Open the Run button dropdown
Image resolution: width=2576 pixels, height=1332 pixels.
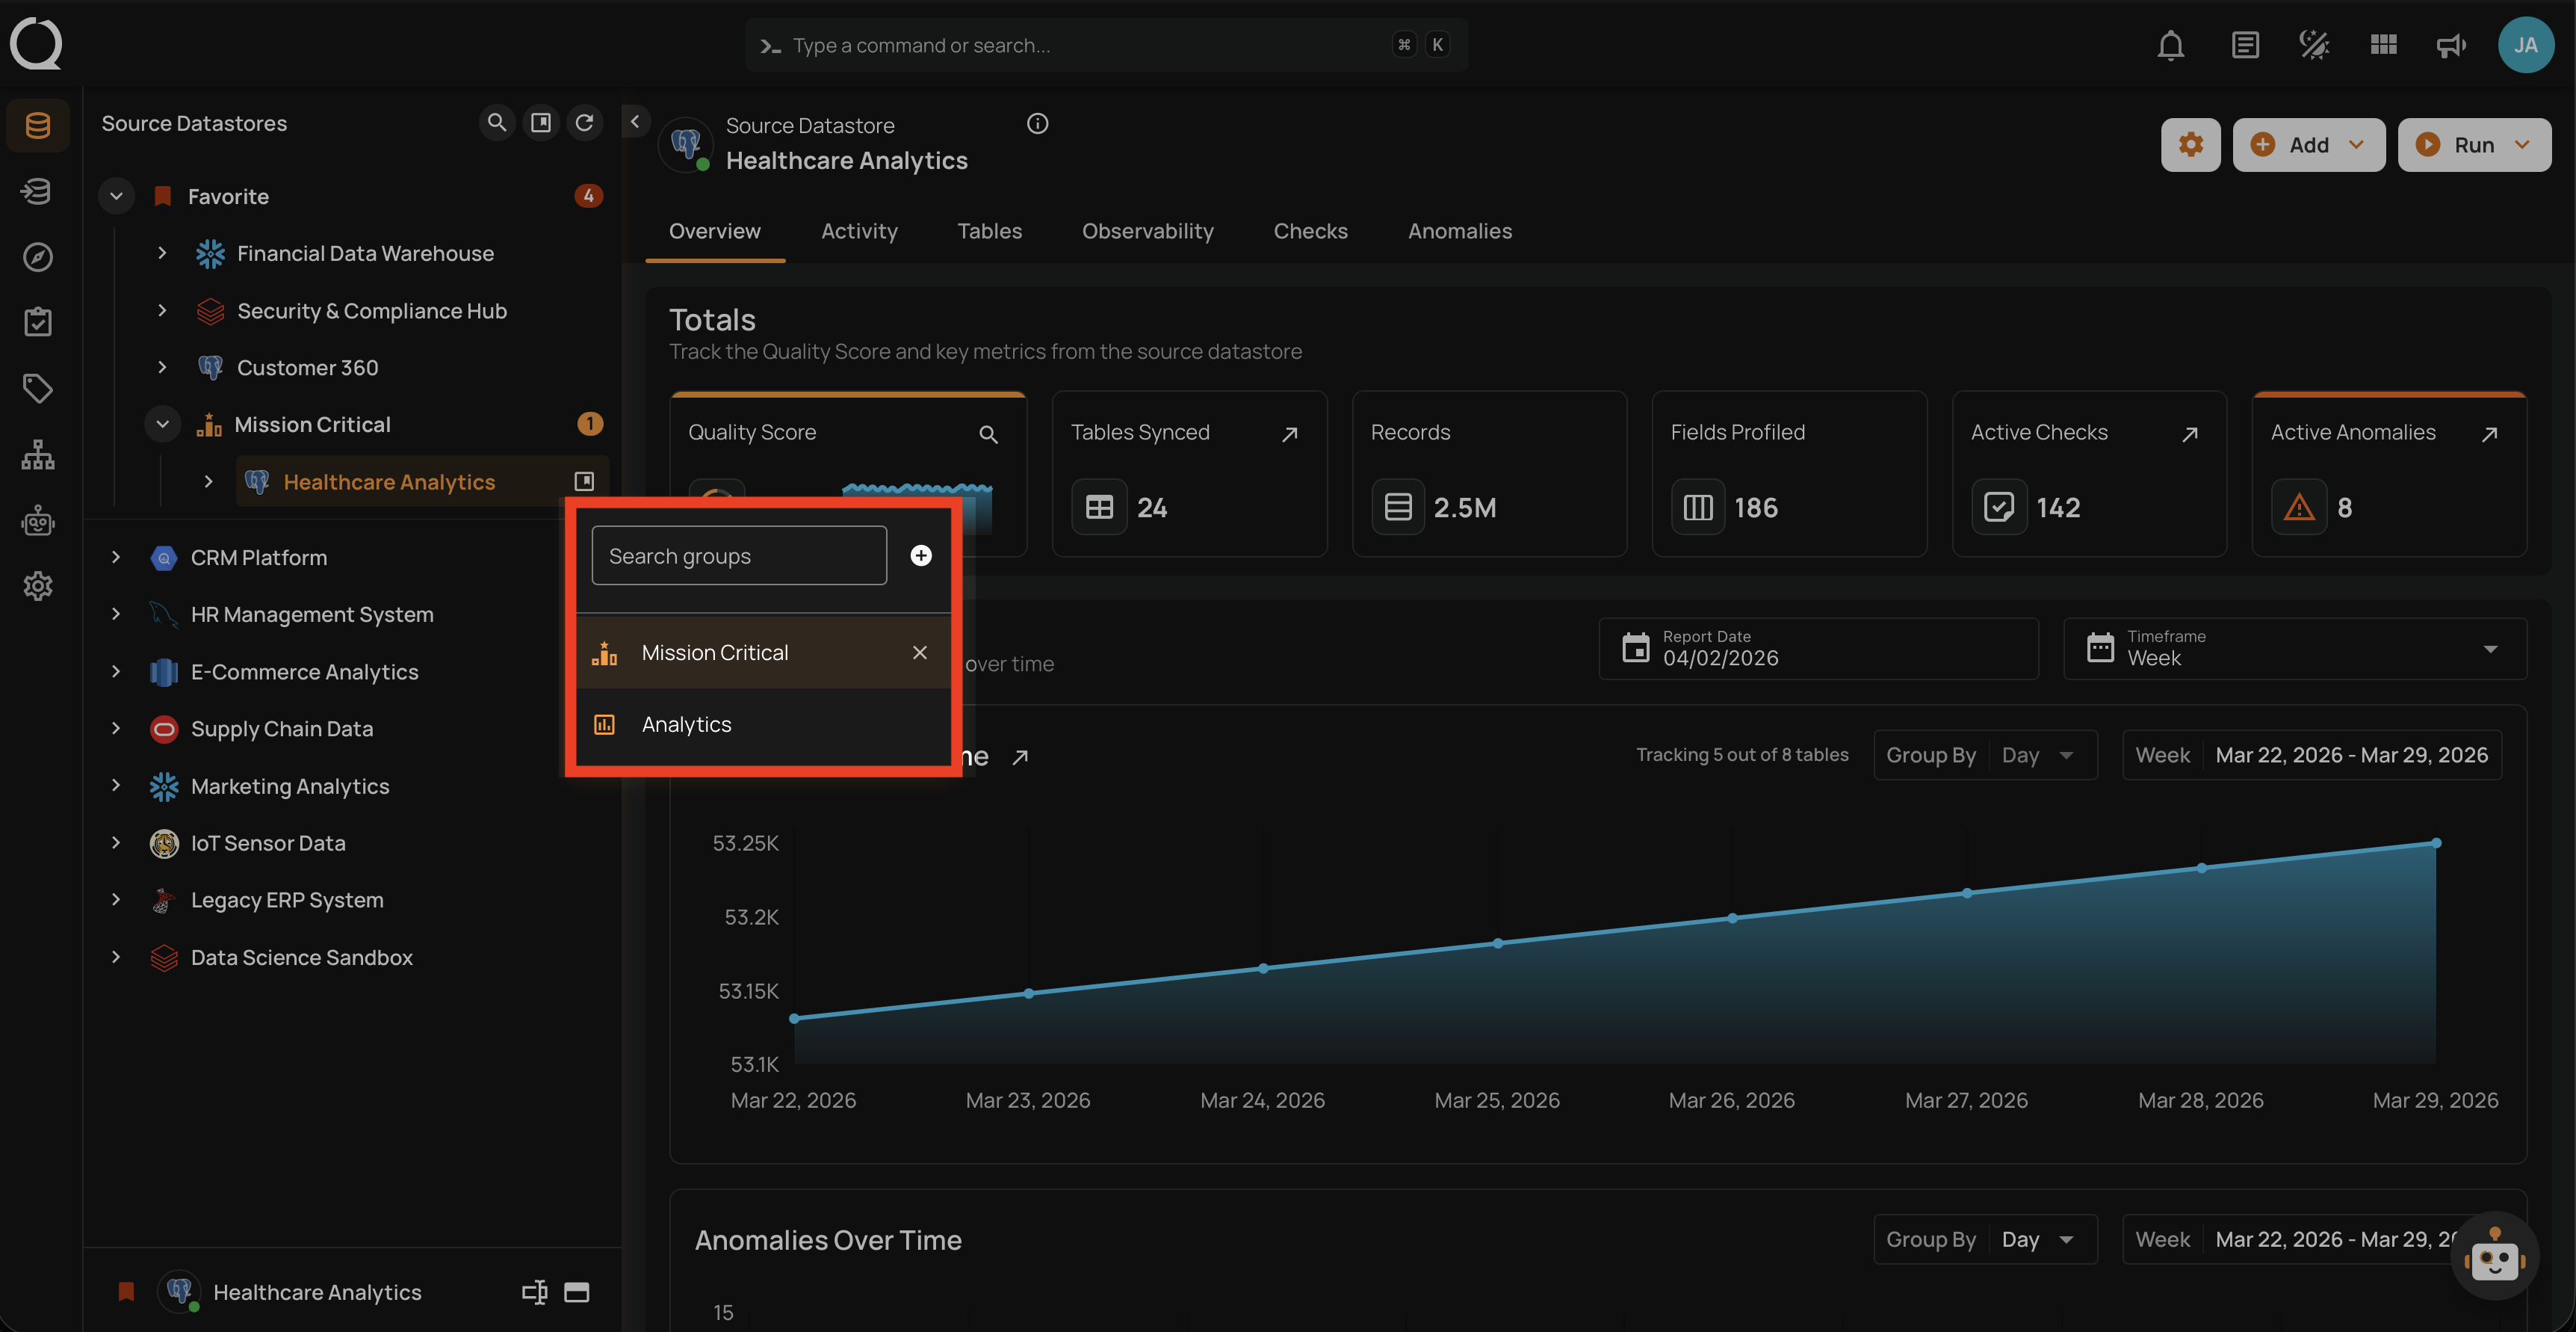point(2523,145)
